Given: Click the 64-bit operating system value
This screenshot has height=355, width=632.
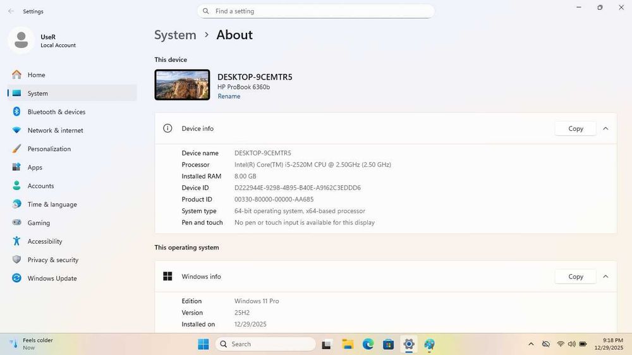Looking at the screenshot, I should pos(300,211).
